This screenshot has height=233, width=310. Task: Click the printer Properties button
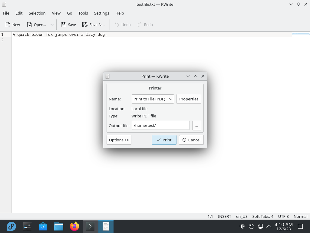[189, 99]
